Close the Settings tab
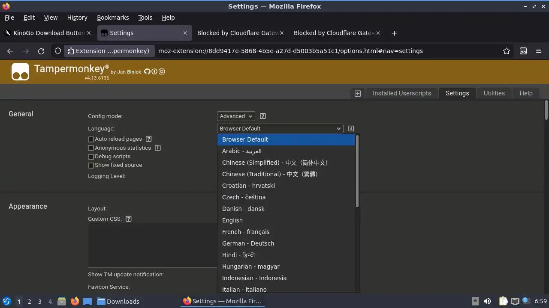This screenshot has height=308, width=549. [185, 33]
